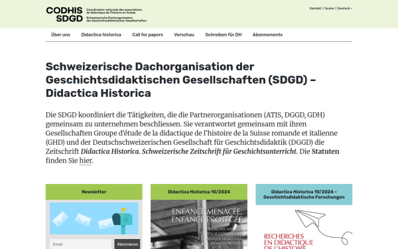Click the CODHIS SDGD logo

[64, 15]
